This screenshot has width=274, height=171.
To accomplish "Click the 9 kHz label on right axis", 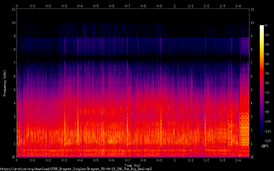I will (252, 36).
